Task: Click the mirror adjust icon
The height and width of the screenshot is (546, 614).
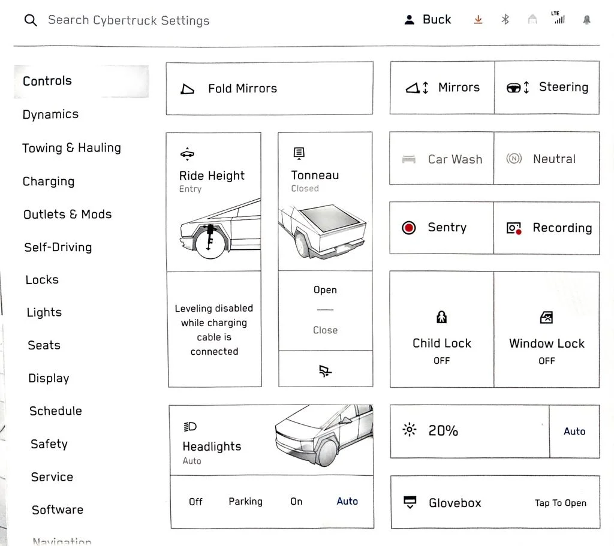Action: tap(417, 88)
